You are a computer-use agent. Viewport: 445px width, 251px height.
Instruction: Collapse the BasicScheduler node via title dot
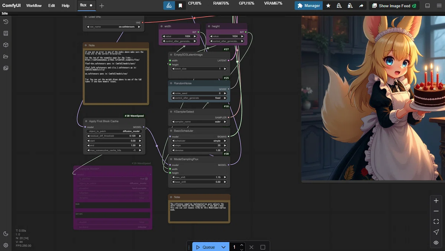pos(171,131)
